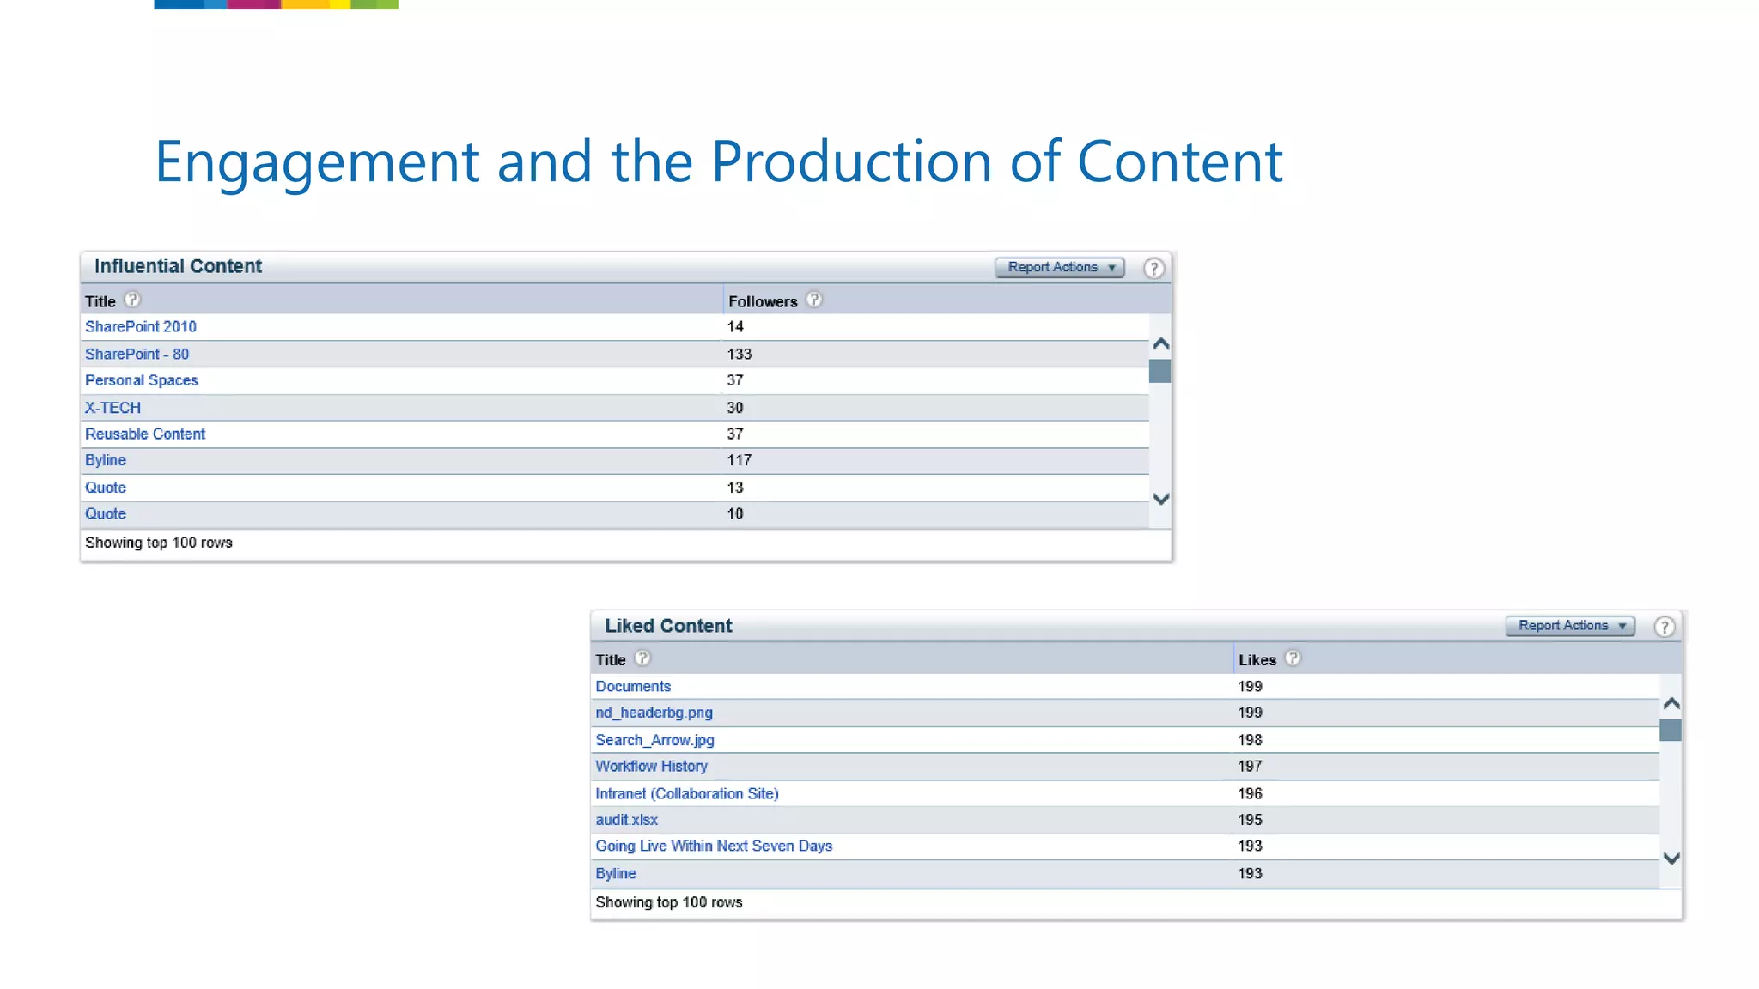Click the up arrow in the Liked Content scrollbar
1759x989 pixels.
(1671, 704)
